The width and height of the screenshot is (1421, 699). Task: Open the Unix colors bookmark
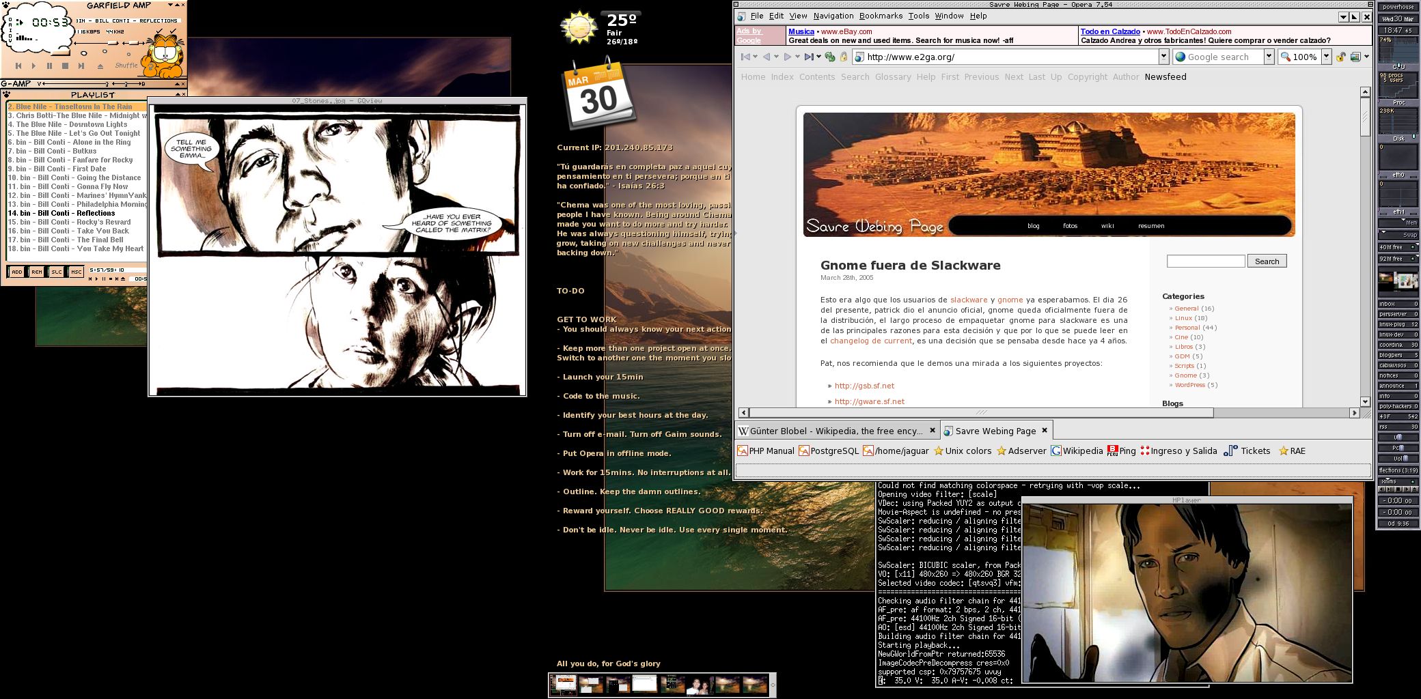tap(962, 451)
